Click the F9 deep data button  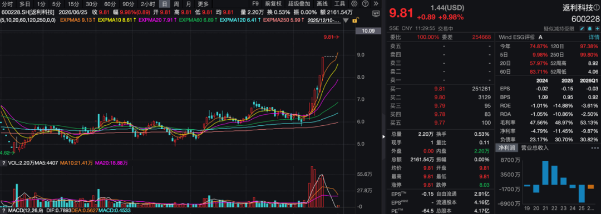255,4
